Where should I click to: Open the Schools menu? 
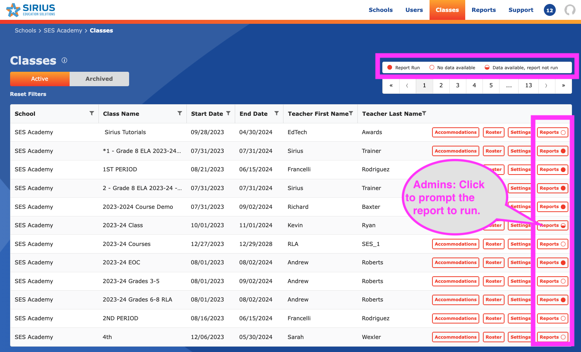[x=380, y=10]
